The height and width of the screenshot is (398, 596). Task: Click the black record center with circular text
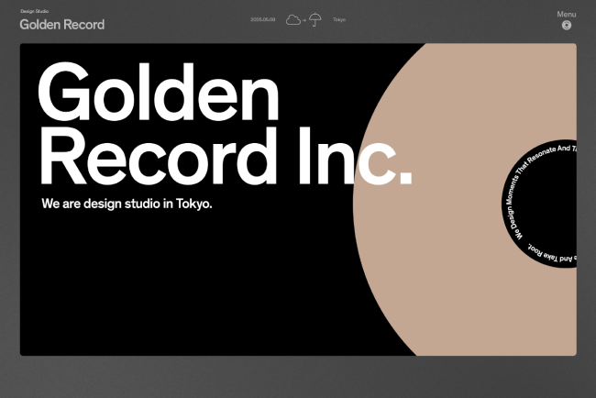[539, 204]
